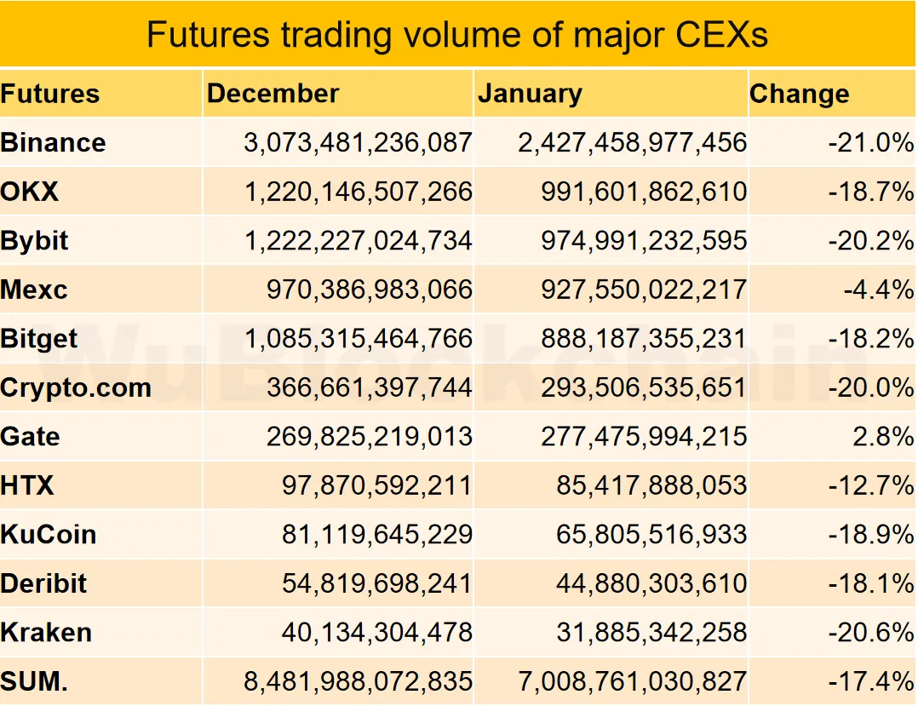Click the Change column header
The image size is (918, 706).
pos(799,94)
